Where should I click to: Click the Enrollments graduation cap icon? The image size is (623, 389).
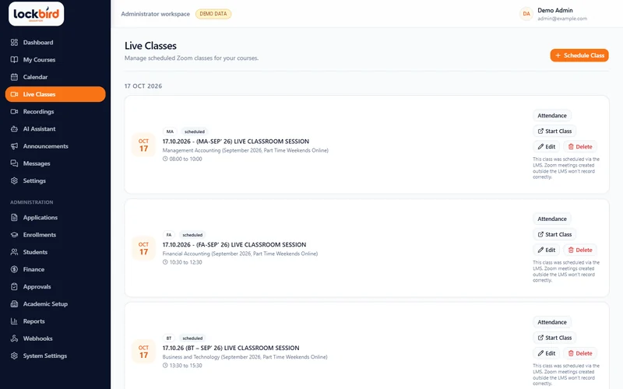[x=14, y=235]
